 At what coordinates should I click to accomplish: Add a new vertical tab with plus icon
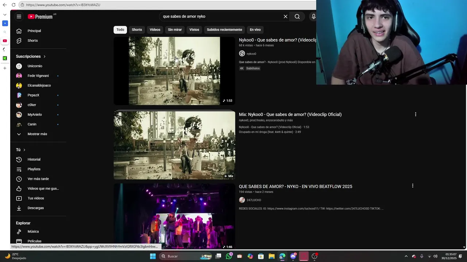5,68
